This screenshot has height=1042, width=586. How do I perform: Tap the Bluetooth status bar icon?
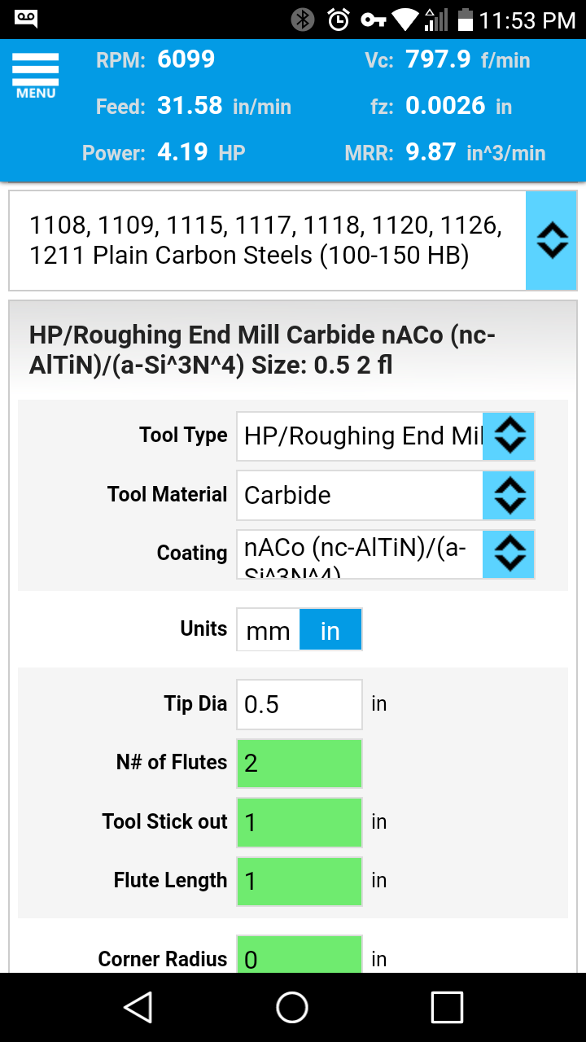[303, 20]
